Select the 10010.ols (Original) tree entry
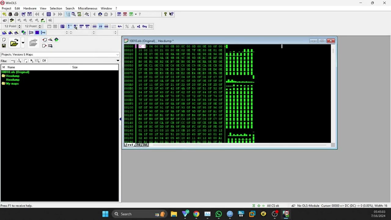This screenshot has height=220, width=391. click(15, 72)
